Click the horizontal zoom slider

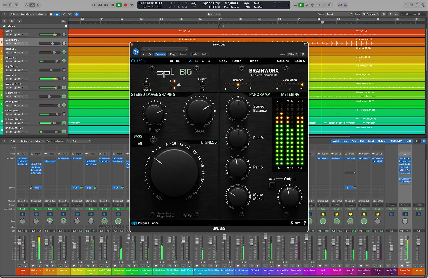[420, 14]
